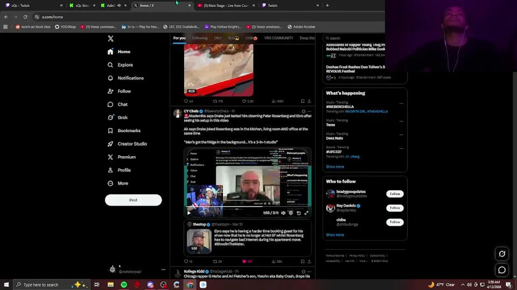Click the Windows Start button
The width and height of the screenshot is (517, 290).
click(6, 285)
